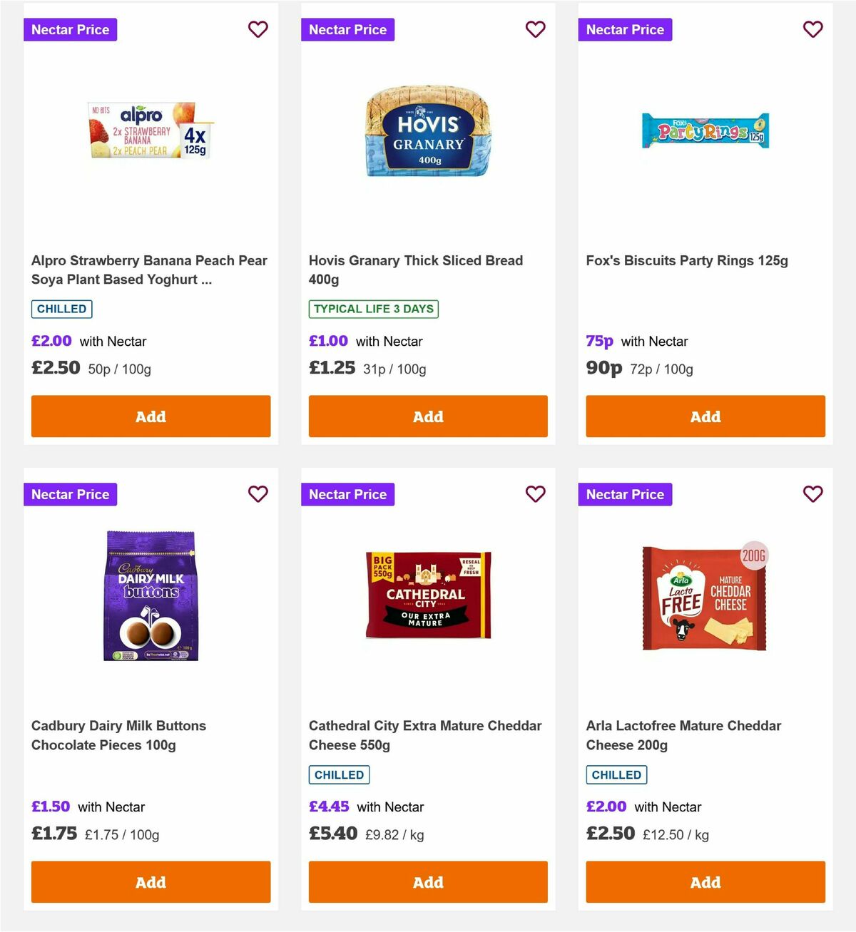This screenshot has width=856, height=932.
Task: Click the Nectar Price badge on Hovis bread
Action: tap(347, 29)
